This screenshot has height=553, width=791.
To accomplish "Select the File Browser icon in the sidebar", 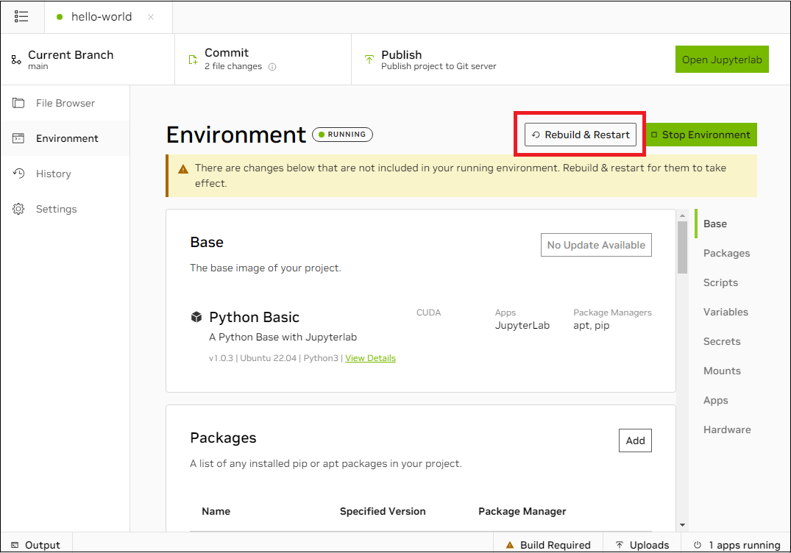I will pos(18,102).
